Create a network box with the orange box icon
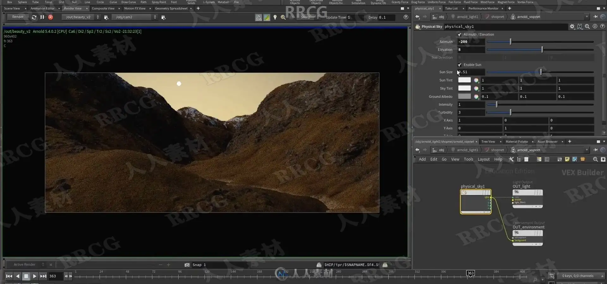 (x=583, y=159)
